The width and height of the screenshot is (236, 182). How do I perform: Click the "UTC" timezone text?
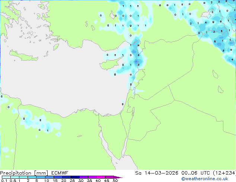point(205,173)
